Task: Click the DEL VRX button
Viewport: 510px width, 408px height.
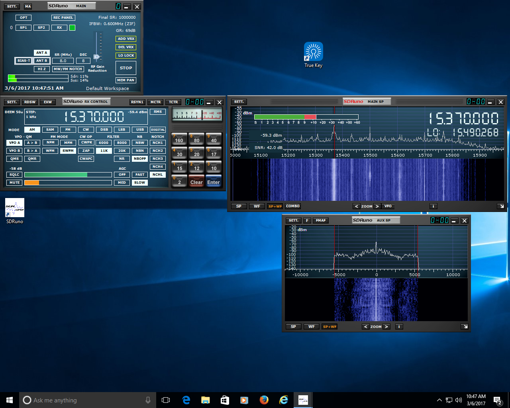Action: point(126,47)
